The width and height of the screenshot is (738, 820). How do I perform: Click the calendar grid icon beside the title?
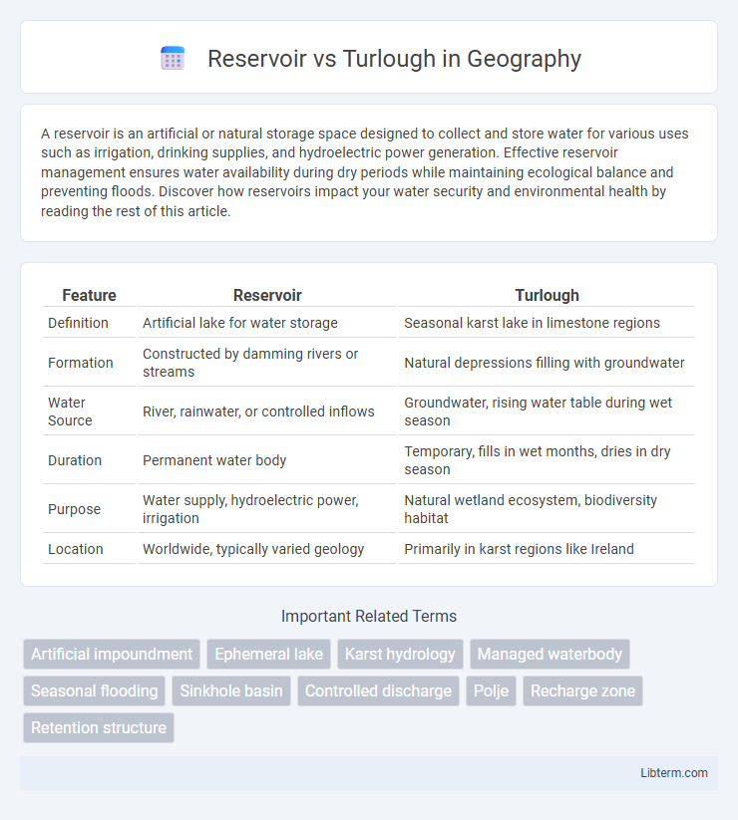173,58
